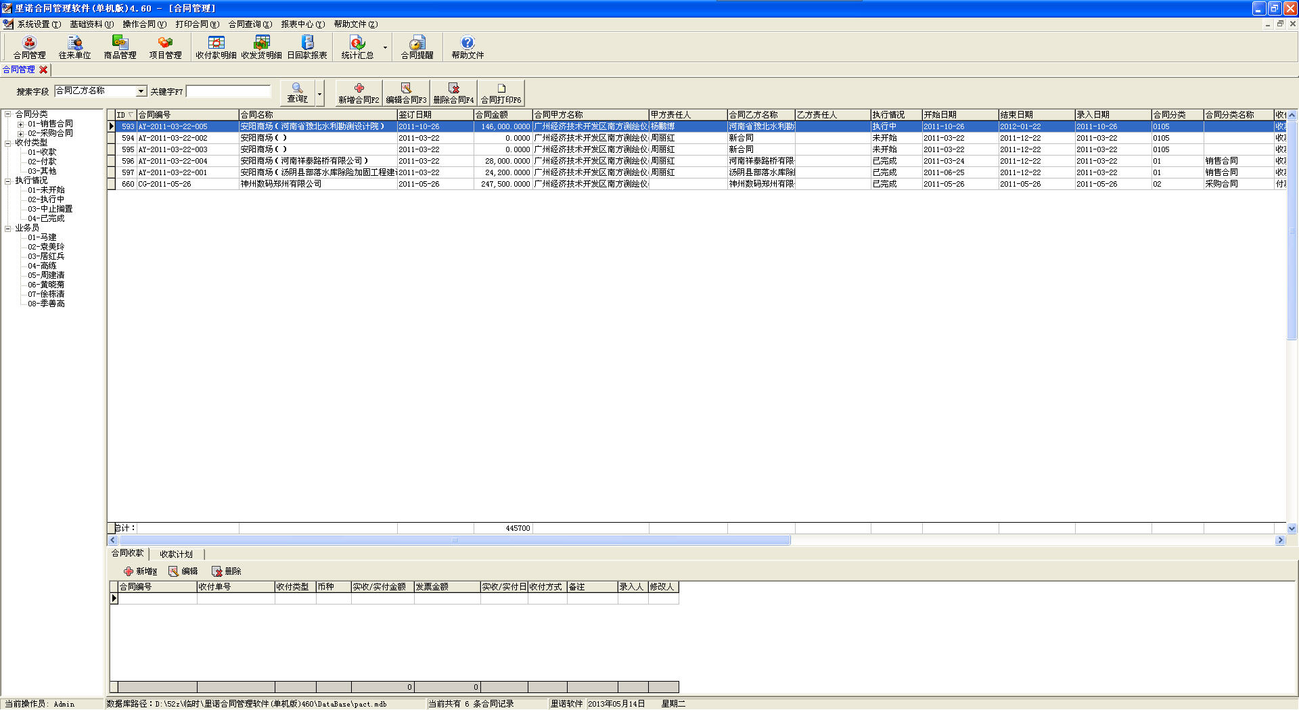Click 编辑 in contract receipts panel
Viewport: 1299px width, 710px height.
pyautogui.click(x=183, y=571)
